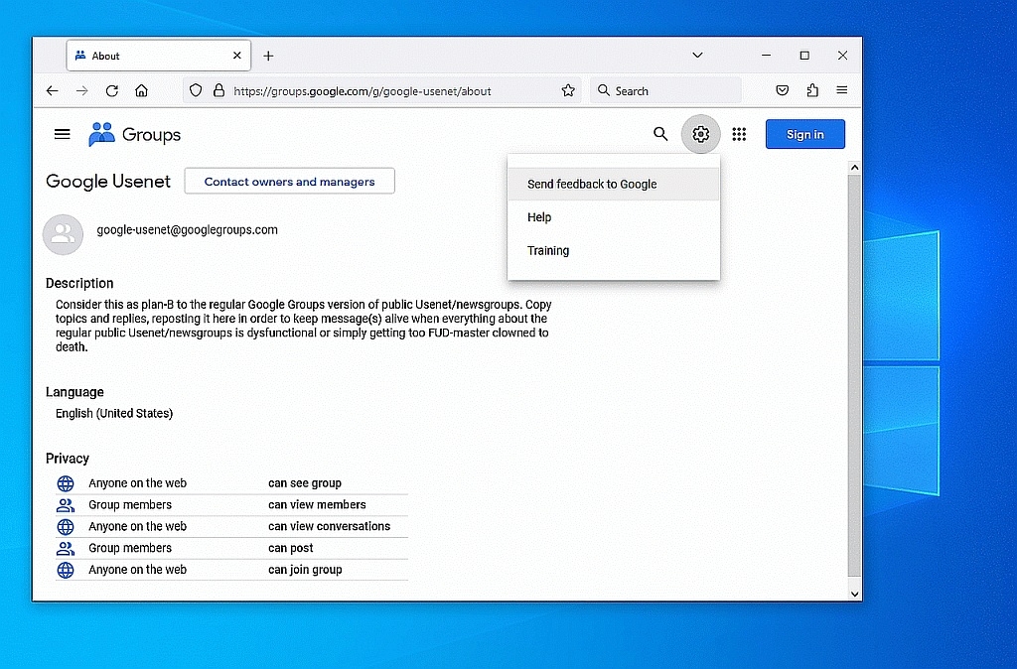The height and width of the screenshot is (669, 1017).
Task: Minimize the browser window
Action: (766, 56)
